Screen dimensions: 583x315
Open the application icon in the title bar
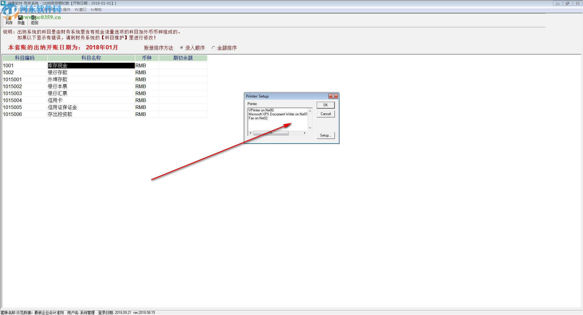[x=3, y=3]
